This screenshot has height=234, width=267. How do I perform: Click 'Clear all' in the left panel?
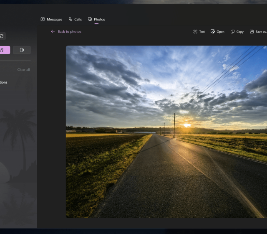click(x=23, y=70)
